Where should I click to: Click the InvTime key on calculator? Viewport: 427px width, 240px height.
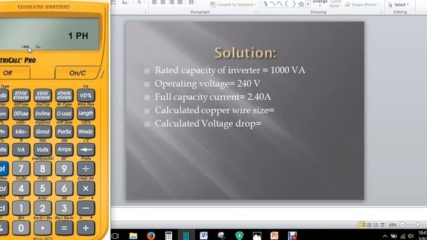[43, 113]
